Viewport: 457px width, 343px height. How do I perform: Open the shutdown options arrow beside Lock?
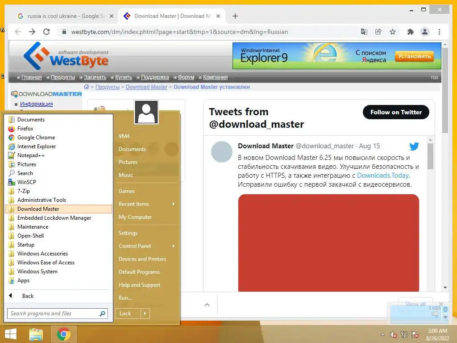click(145, 314)
